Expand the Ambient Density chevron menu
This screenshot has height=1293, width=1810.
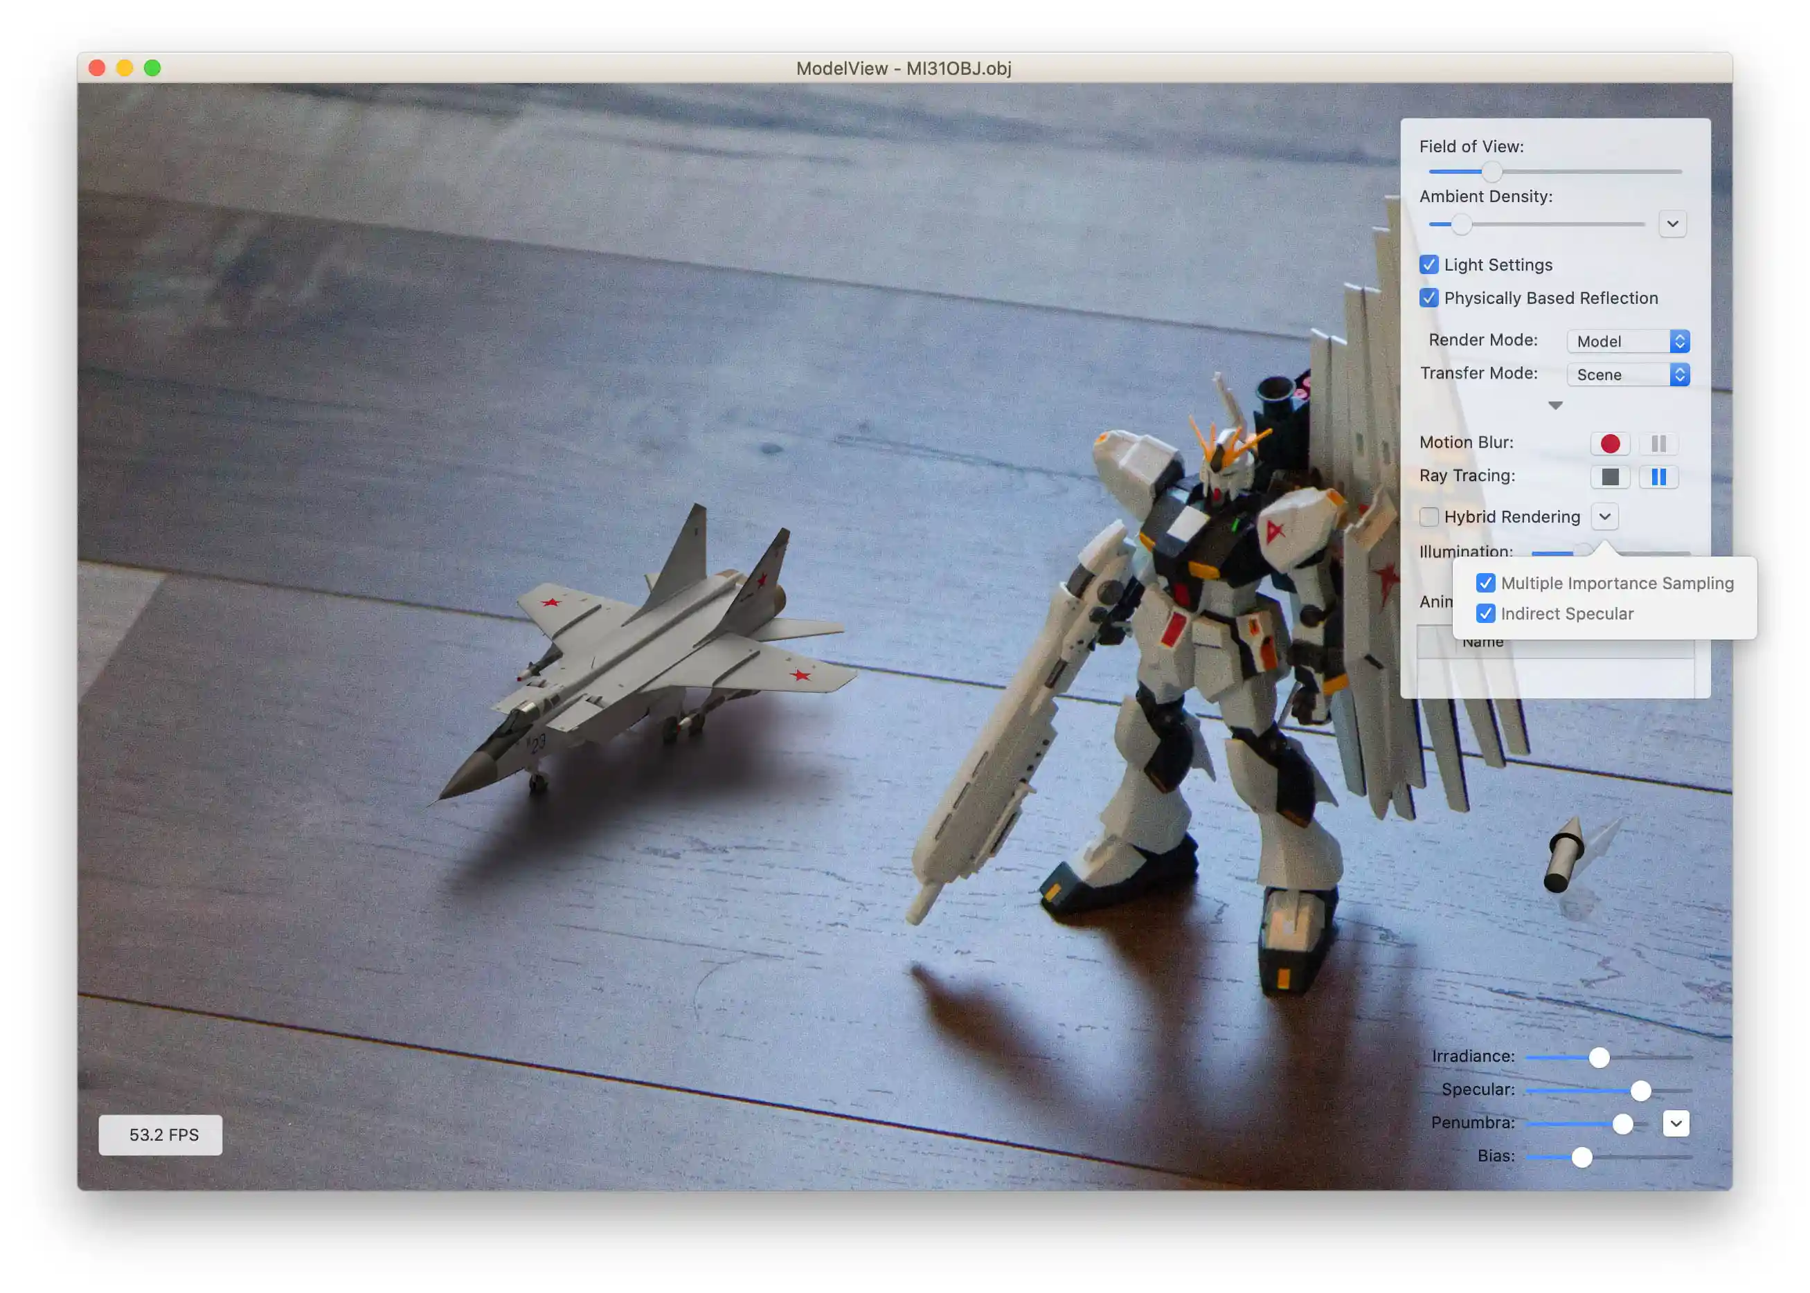coord(1672,224)
